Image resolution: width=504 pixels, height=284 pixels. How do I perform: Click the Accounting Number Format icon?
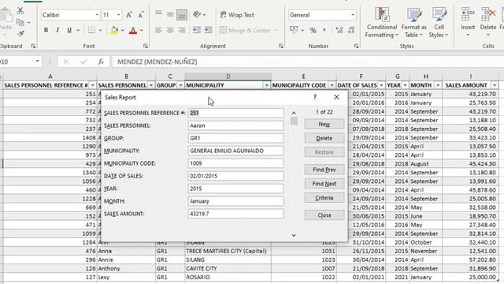click(x=294, y=30)
